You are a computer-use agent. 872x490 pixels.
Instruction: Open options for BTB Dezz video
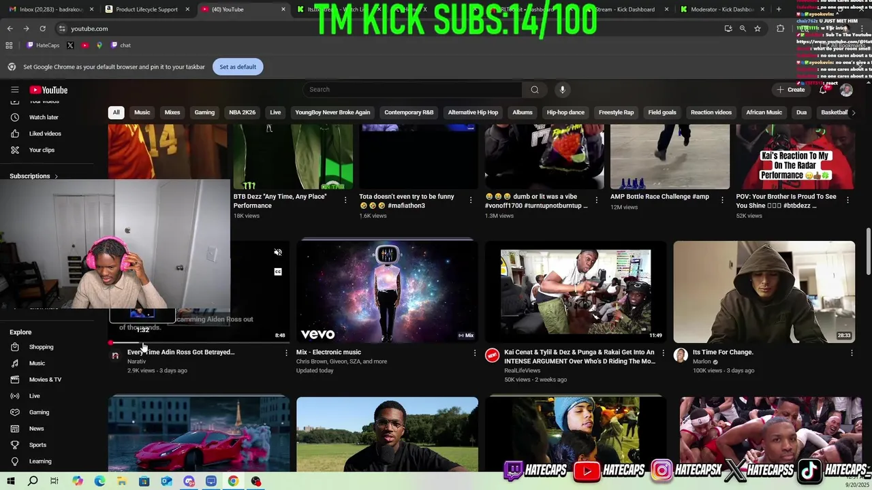(345, 200)
